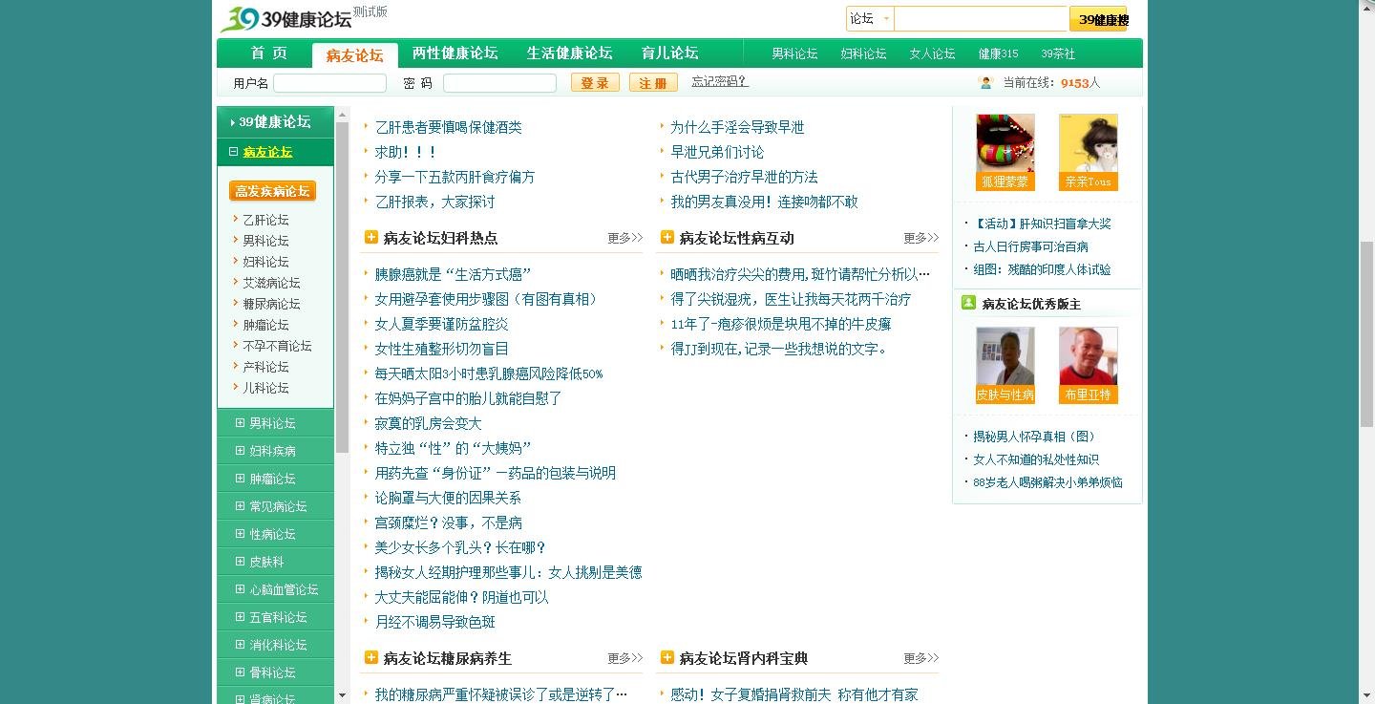Expand the 皮肤科 sidebar category
This screenshot has width=1375, height=704.
click(241, 562)
